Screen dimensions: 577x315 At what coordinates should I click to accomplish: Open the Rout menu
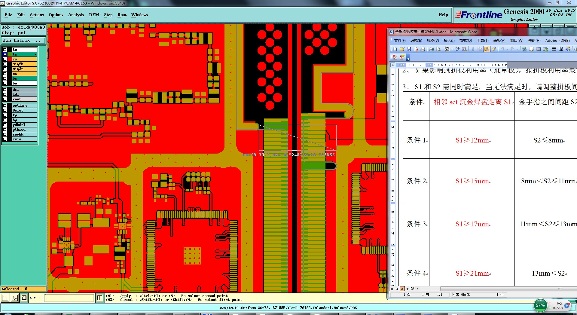122,15
